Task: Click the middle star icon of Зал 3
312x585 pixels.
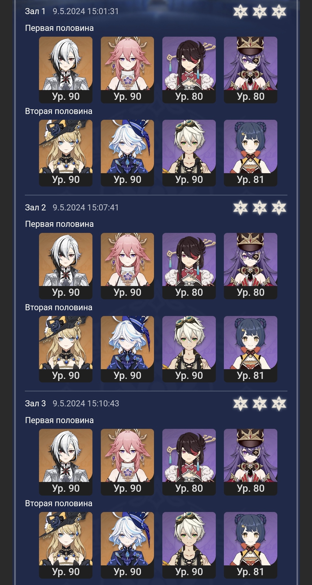Action: [260, 403]
